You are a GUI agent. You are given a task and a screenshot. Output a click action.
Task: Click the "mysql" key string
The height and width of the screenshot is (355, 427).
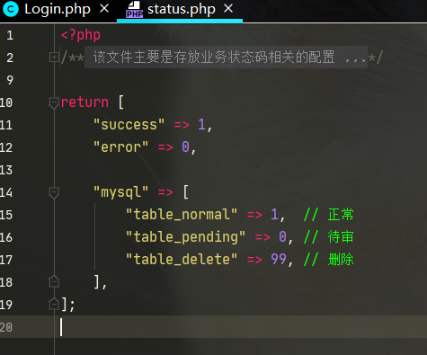coord(120,192)
